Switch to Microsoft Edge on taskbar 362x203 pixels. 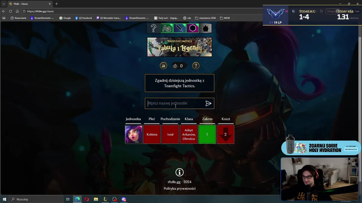point(77,199)
